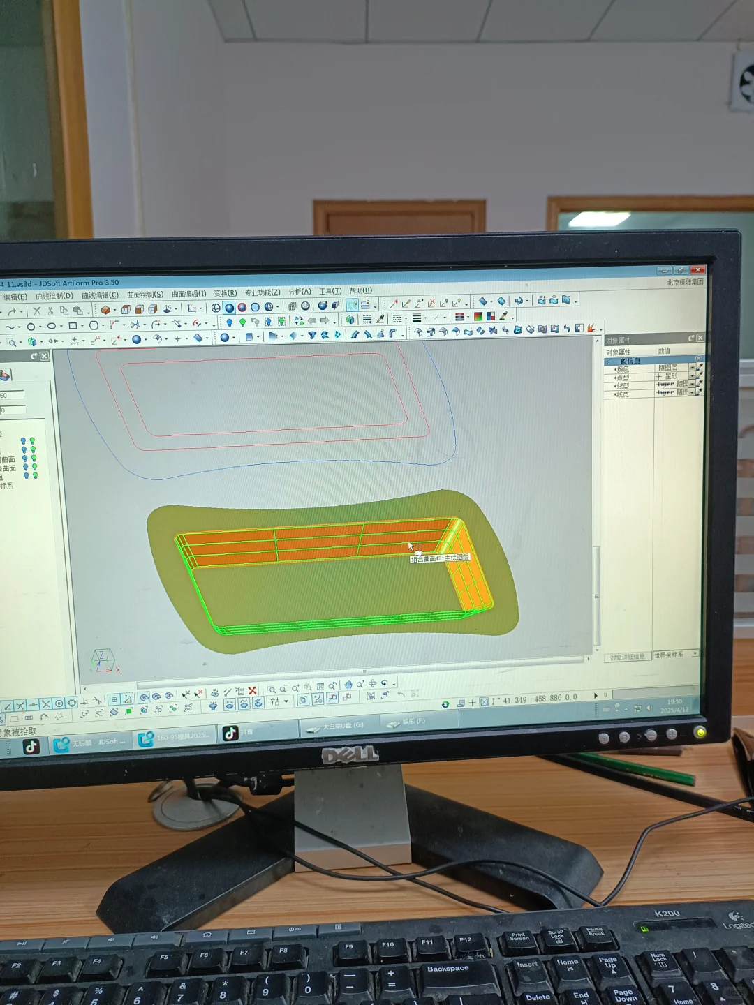The image size is (754, 1005).
Task: Click the gray right arrow toolbar icon
Action: (325, 321)
